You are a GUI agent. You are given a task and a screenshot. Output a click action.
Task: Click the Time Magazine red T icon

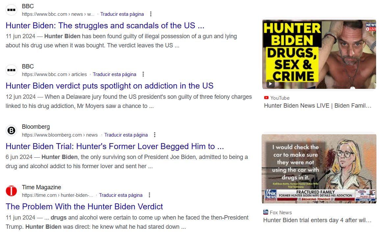coord(11,191)
